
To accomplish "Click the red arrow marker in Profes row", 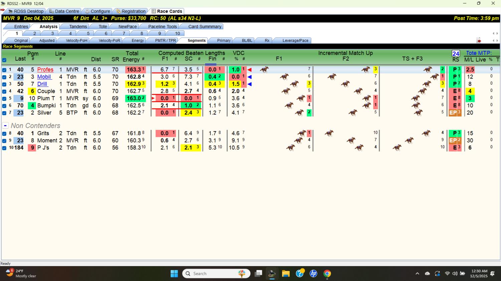I will click(249, 70).
